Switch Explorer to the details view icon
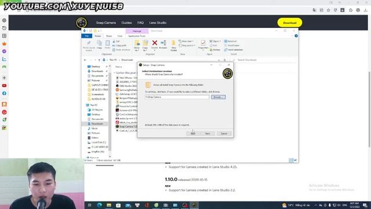The image size is (371, 209). [291, 160]
